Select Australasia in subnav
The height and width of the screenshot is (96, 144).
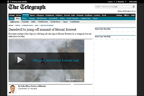(53, 18)
